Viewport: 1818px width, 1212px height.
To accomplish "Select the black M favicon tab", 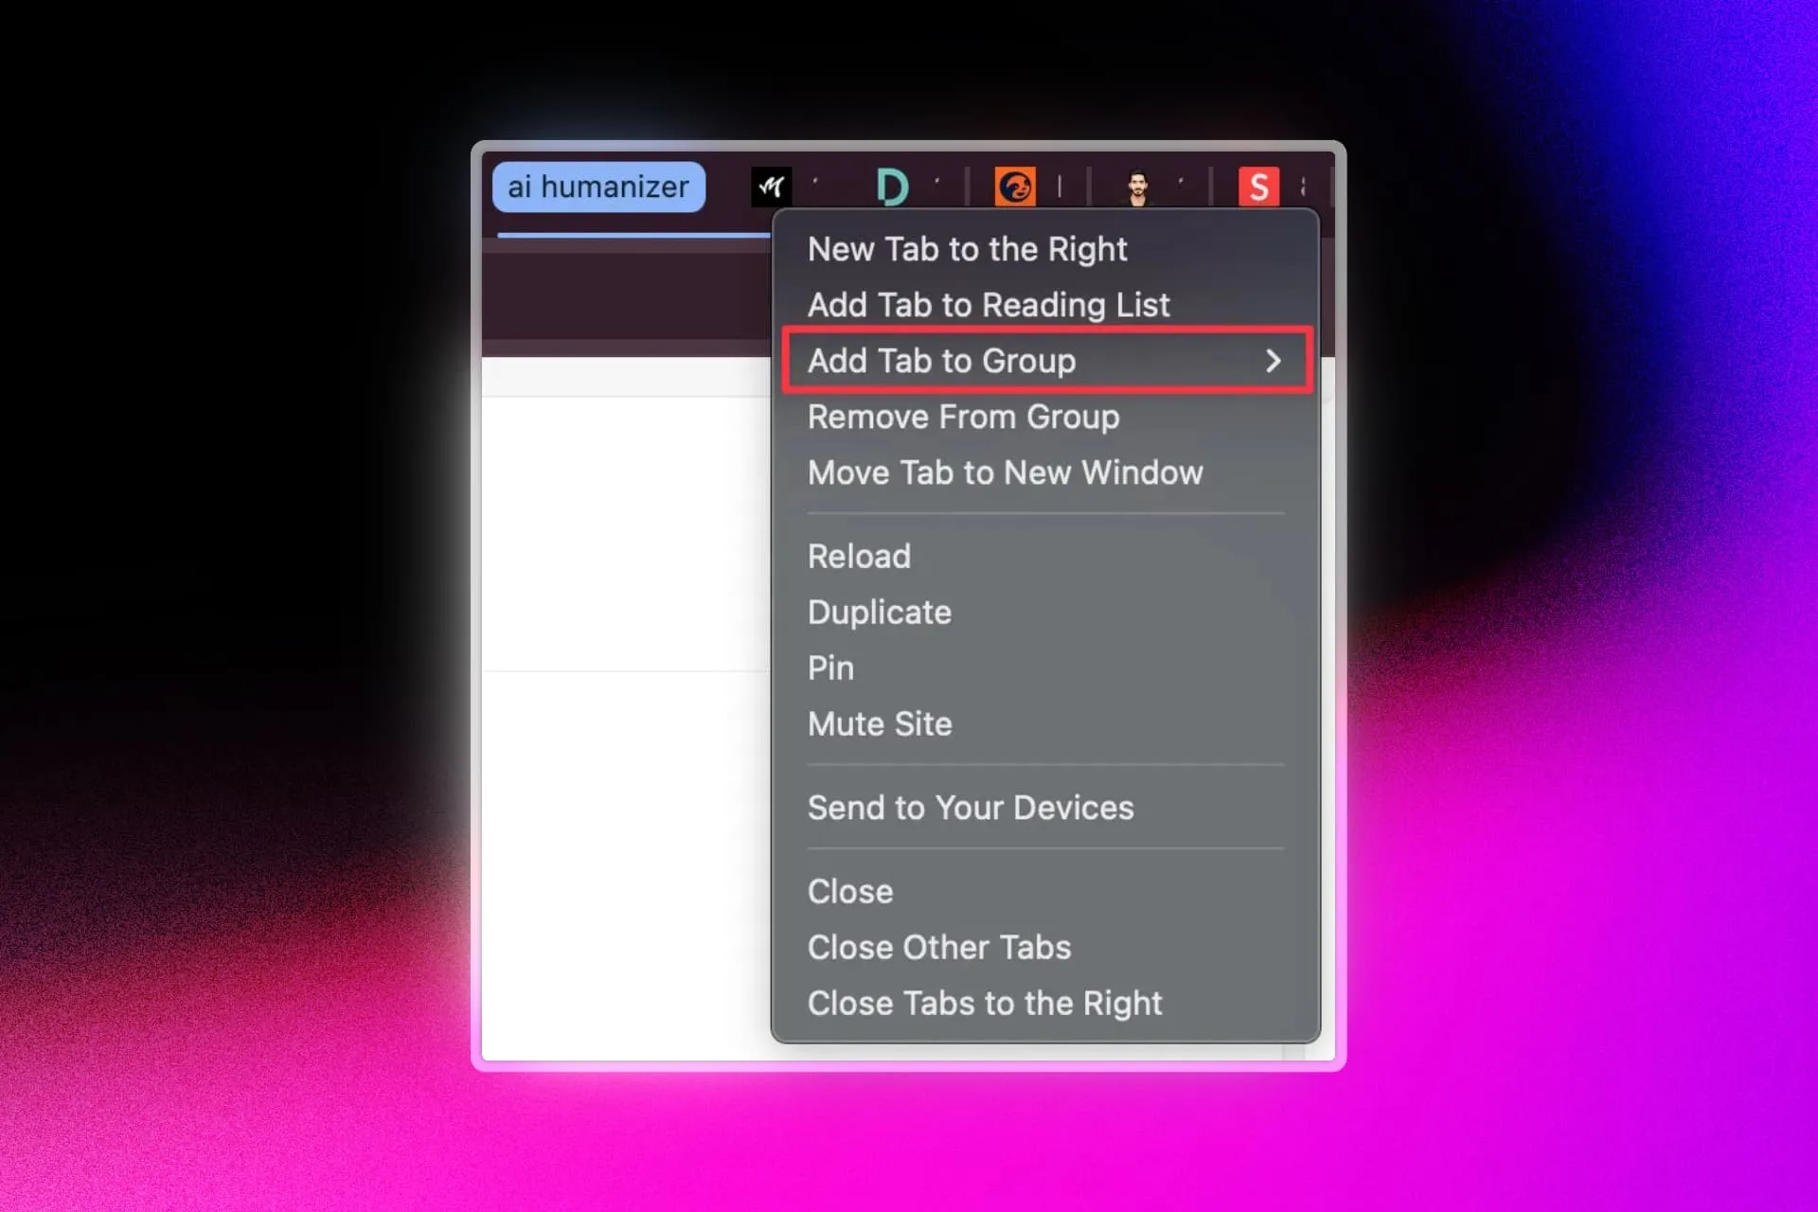I will click(770, 187).
